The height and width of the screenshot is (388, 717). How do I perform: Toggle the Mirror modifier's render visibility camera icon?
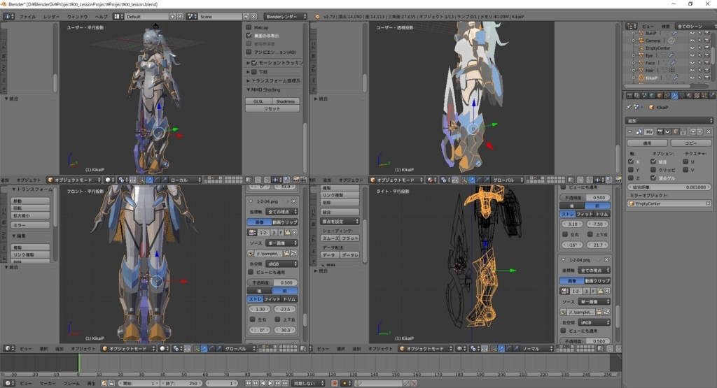pyautogui.click(x=660, y=132)
